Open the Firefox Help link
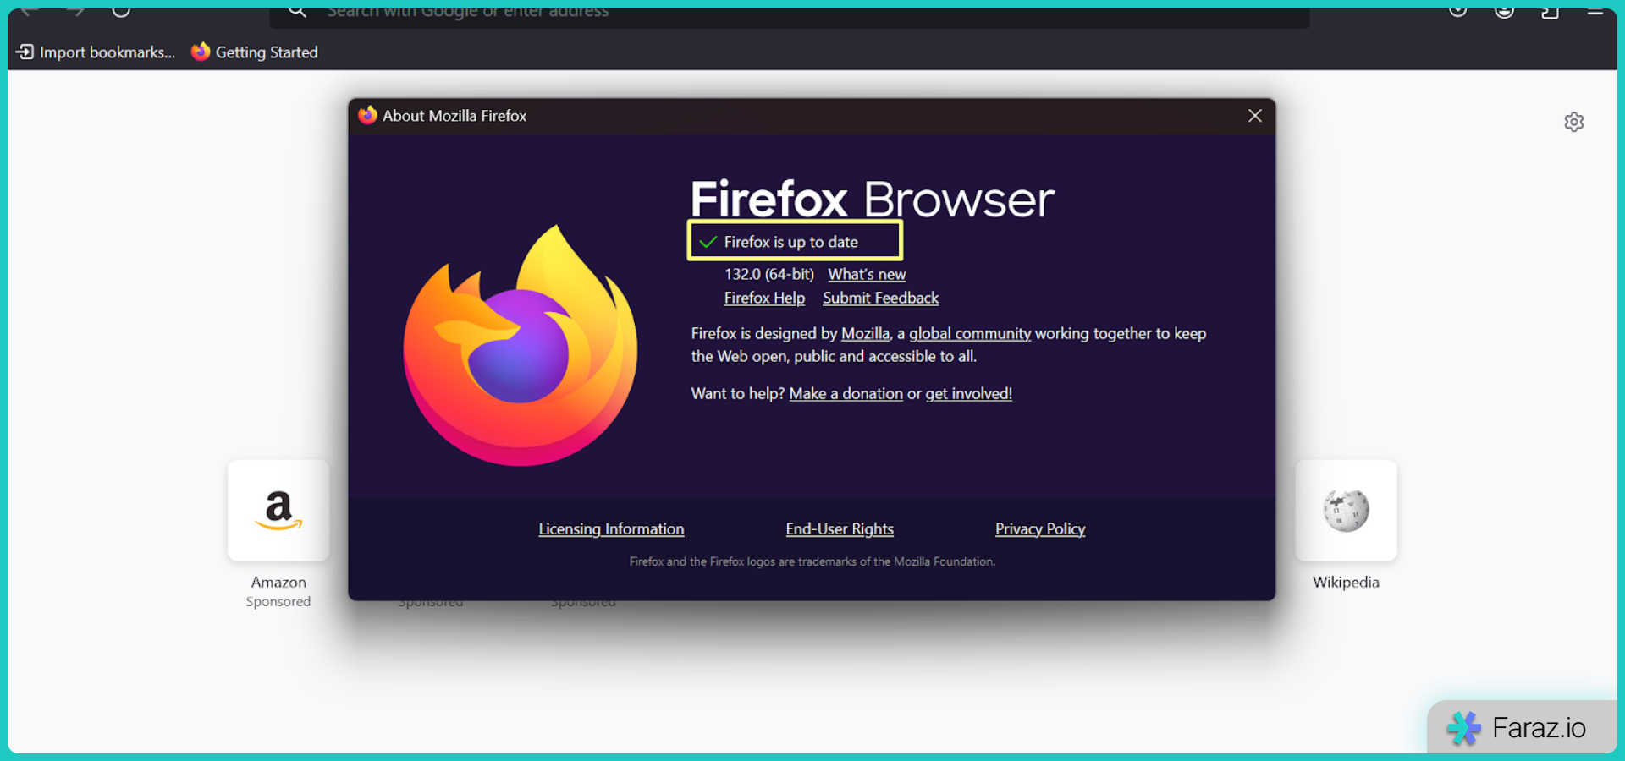Viewport: 1625px width, 761px height. coord(764,298)
